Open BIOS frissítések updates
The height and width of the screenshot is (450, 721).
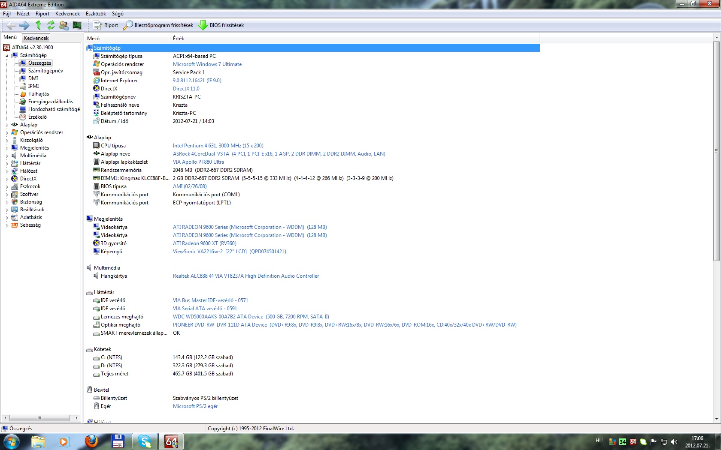(x=221, y=25)
